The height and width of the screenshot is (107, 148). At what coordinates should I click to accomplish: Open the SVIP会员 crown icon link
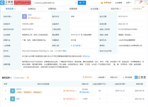(x=106, y=3)
